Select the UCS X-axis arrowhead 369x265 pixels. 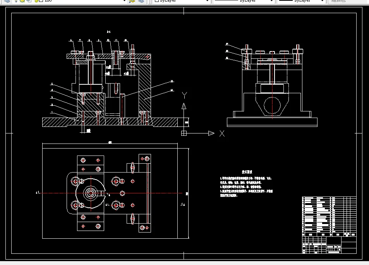(x=211, y=133)
